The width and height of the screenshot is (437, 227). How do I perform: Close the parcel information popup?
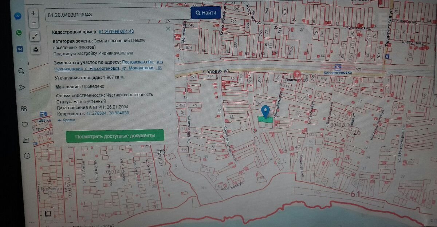coord(168,28)
